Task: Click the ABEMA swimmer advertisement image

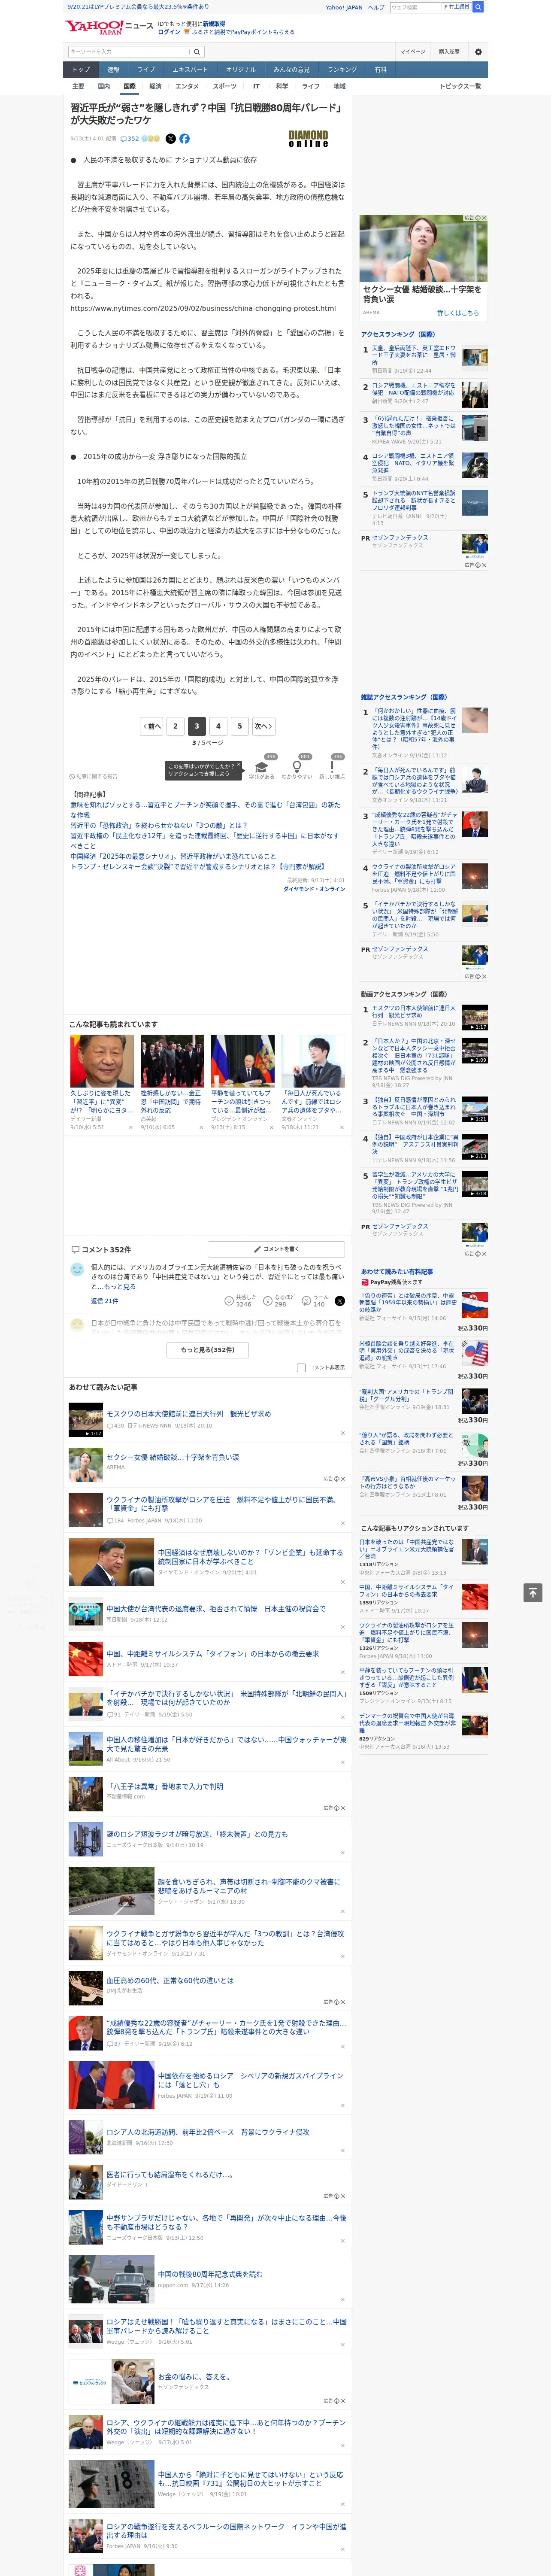Action: click(424, 249)
